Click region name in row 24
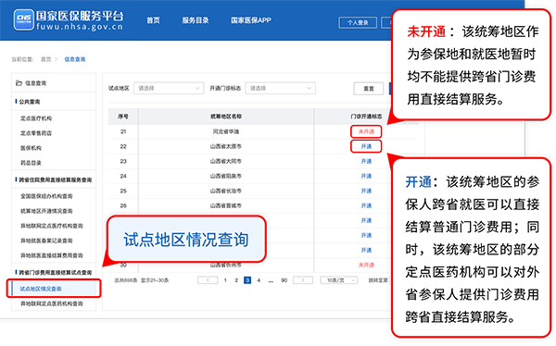The image size is (556, 346). (226, 177)
